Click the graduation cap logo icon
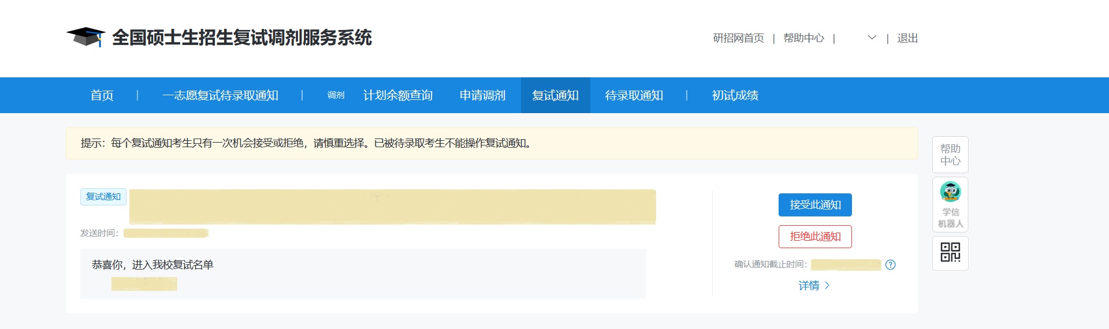This screenshot has width=1109, height=329. pos(85,37)
